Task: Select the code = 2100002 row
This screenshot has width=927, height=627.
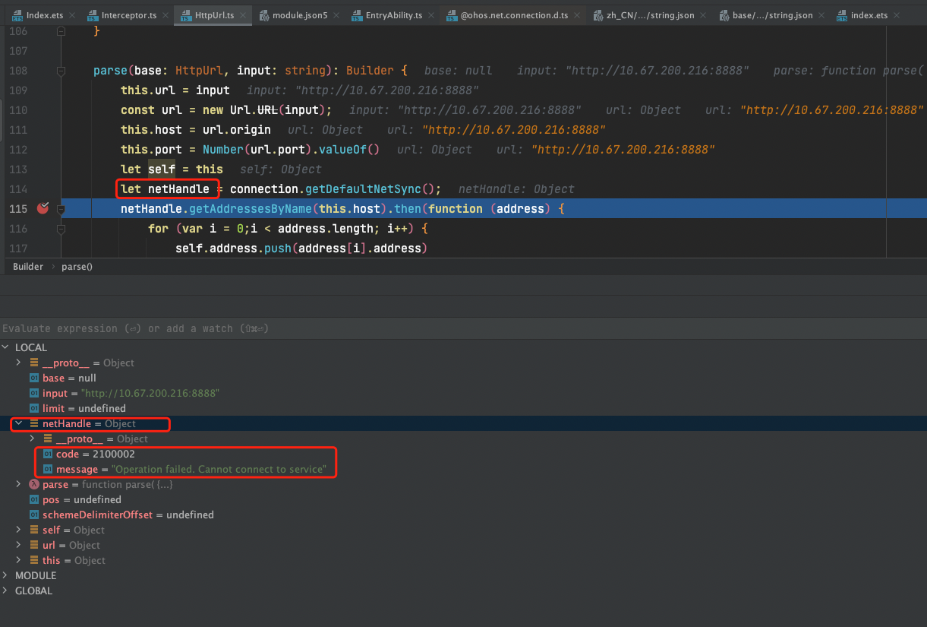Action: (x=463, y=454)
